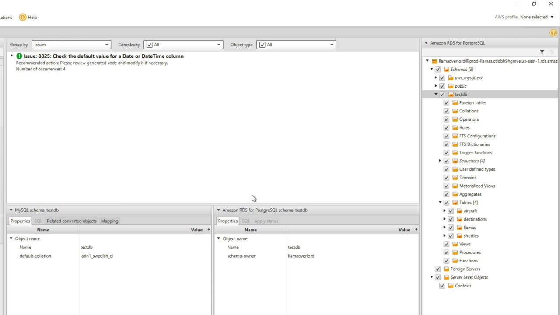
Task: Click the Rules folder icon
Action: [x=455, y=128]
